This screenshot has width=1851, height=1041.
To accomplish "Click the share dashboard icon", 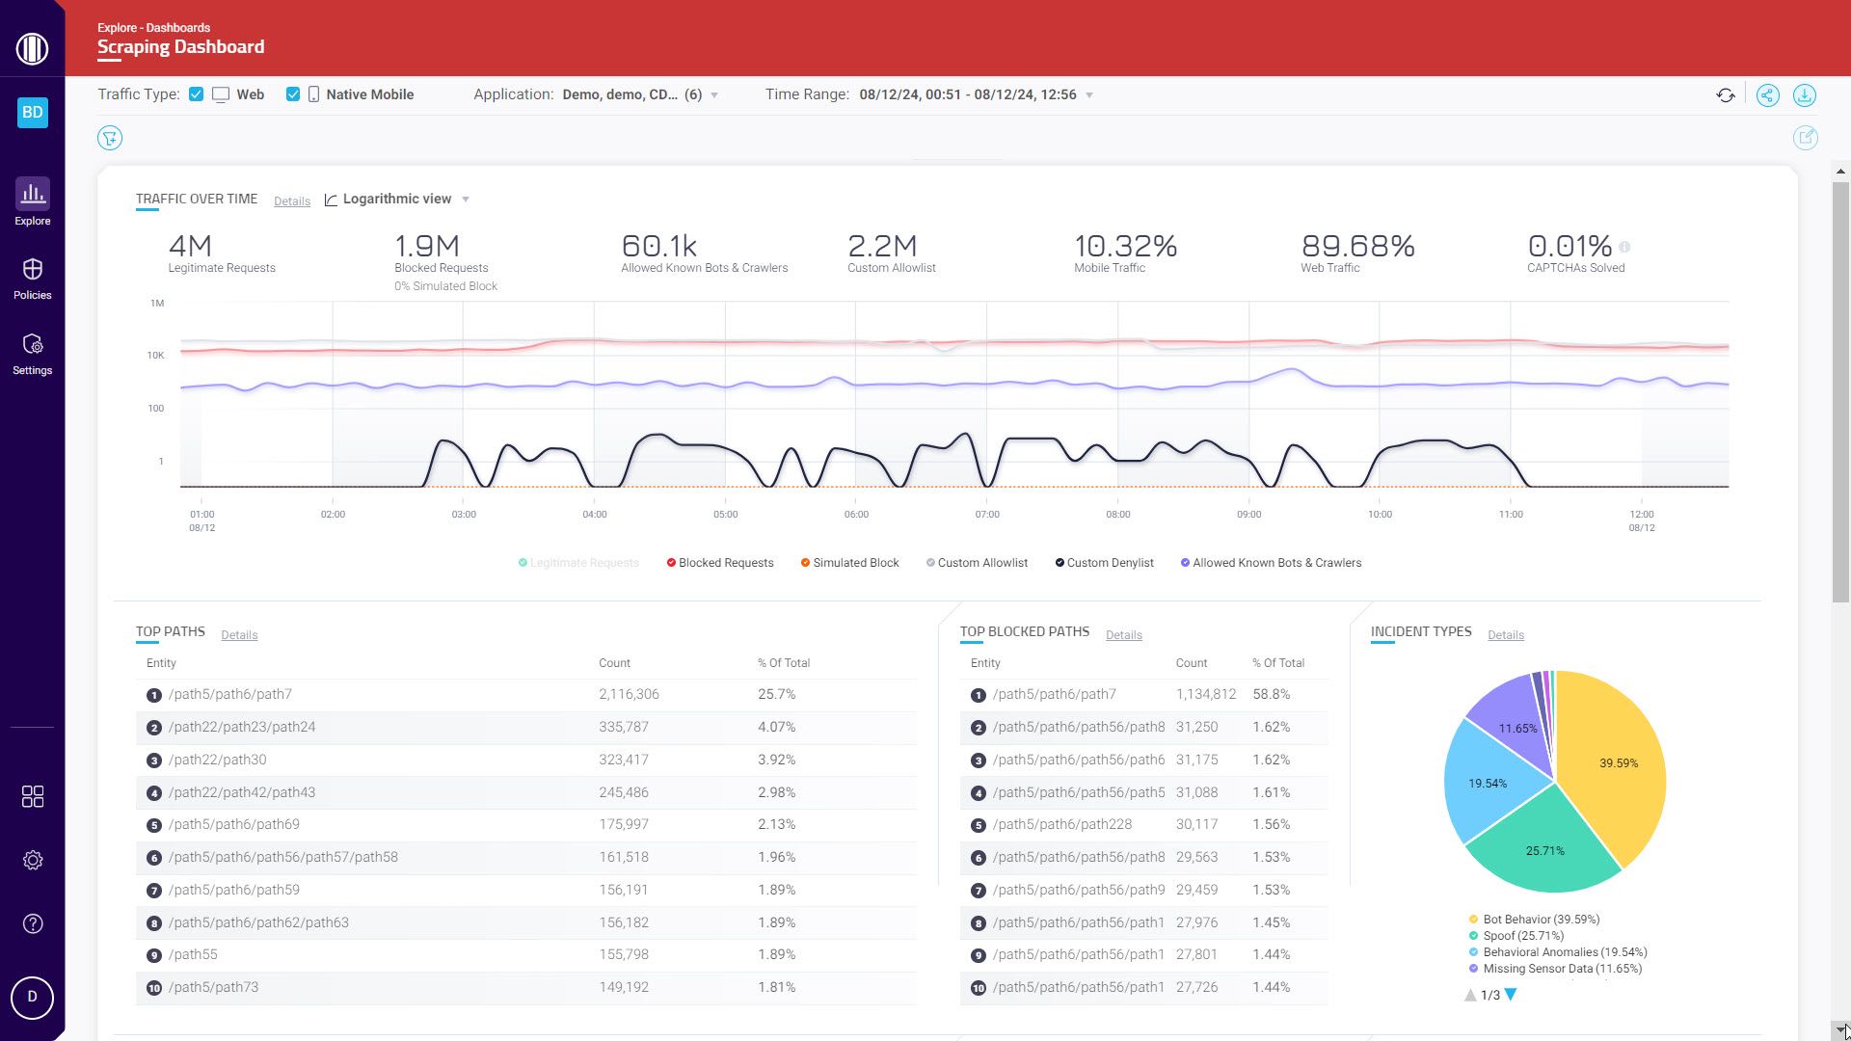I will [x=1767, y=95].
